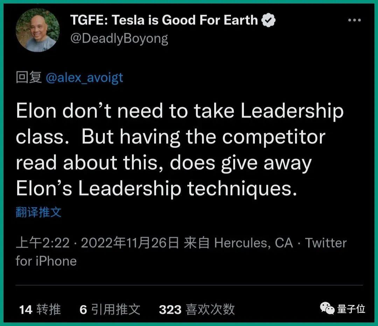378x326 pixels.
Task: View the 14 转推 retweets list
Action: (40, 309)
